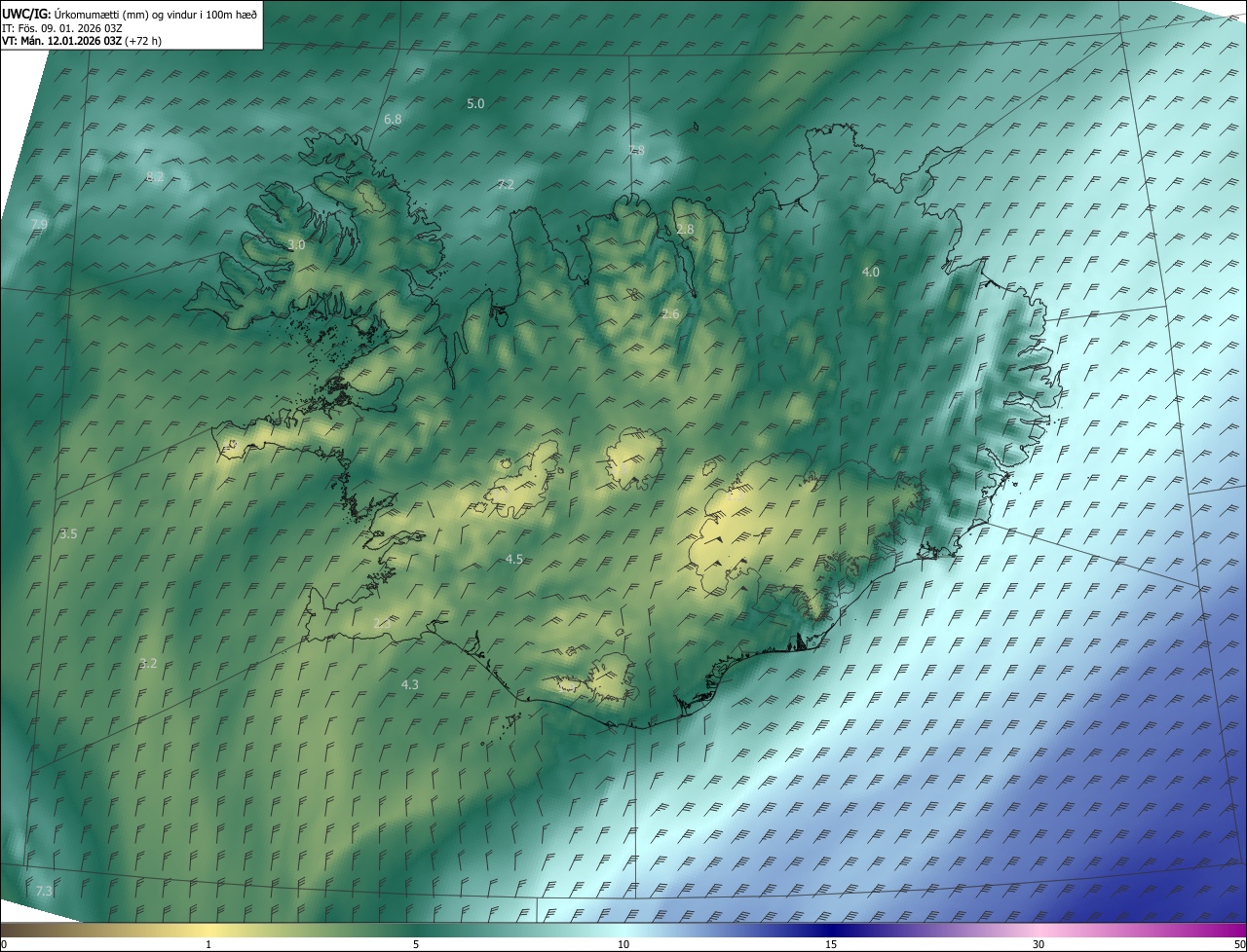Viewport: 1247px width, 952px height.
Task: Click the 7.2 value label on the map
Action: (505, 184)
